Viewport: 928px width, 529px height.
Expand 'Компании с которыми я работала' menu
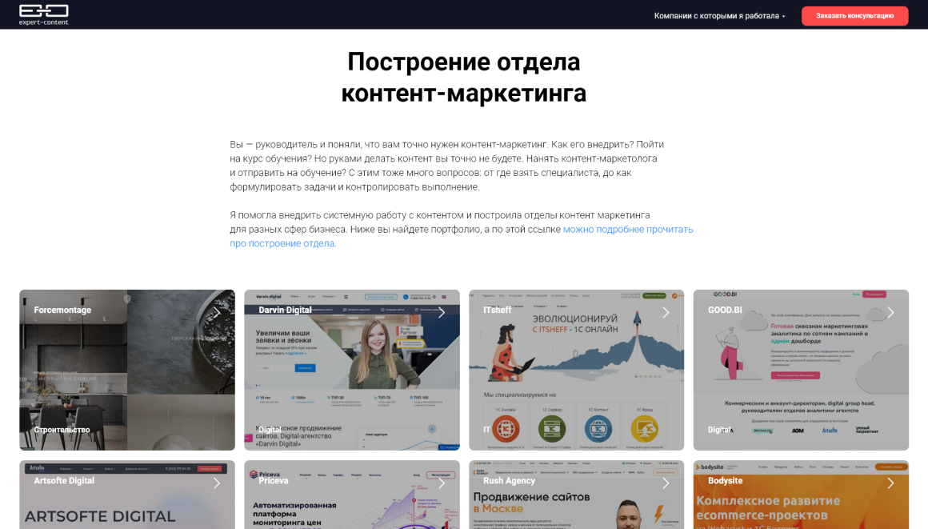tap(720, 16)
